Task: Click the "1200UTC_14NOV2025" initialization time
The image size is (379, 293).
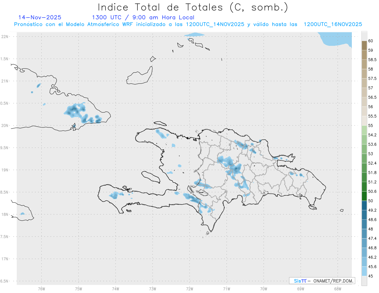Action: tap(215, 24)
